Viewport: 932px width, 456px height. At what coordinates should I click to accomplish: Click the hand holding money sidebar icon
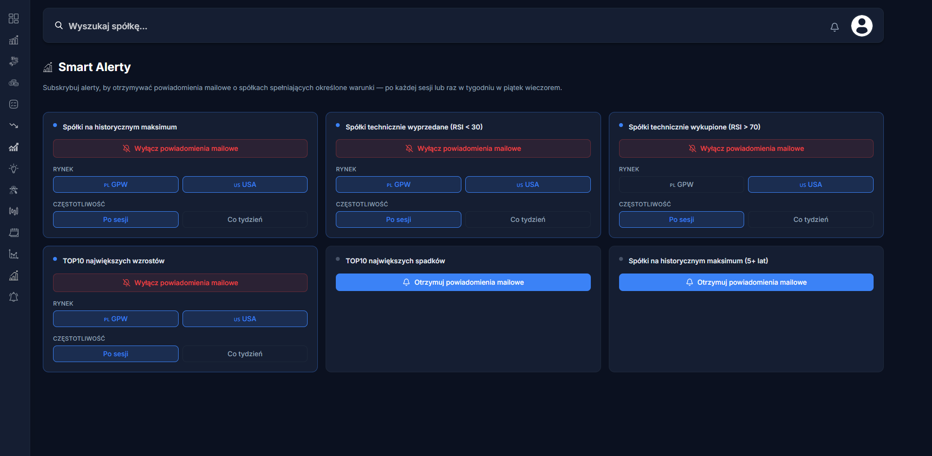(14, 61)
